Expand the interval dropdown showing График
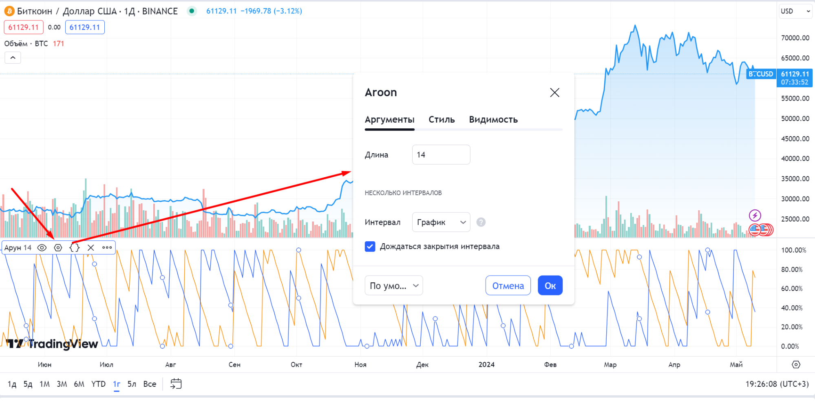This screenshot has height=401, width=815. pyautogui.click(x=441, y=222)
